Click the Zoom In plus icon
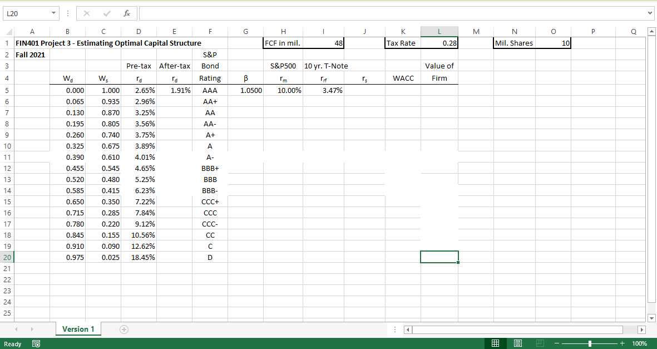This screenshot has height=349, width=657. (x=621, y=343)
